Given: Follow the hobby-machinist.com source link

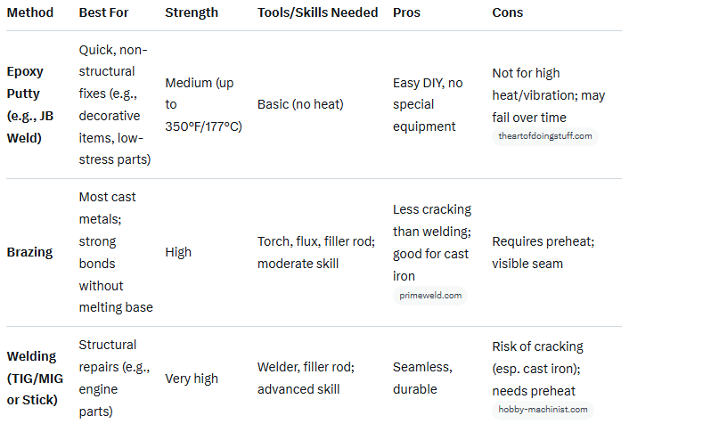Looking at the screenshot, I should [543, 410].
